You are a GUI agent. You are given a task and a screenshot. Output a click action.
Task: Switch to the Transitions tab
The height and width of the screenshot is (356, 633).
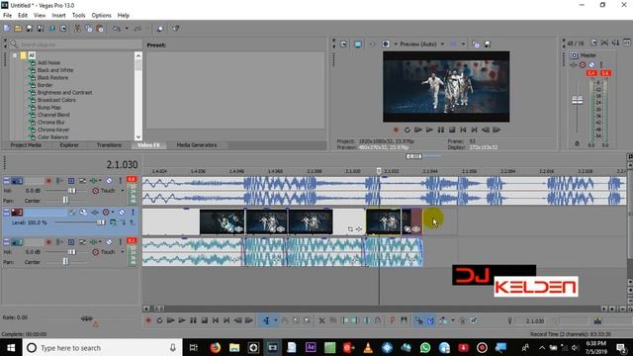point(109,145)
